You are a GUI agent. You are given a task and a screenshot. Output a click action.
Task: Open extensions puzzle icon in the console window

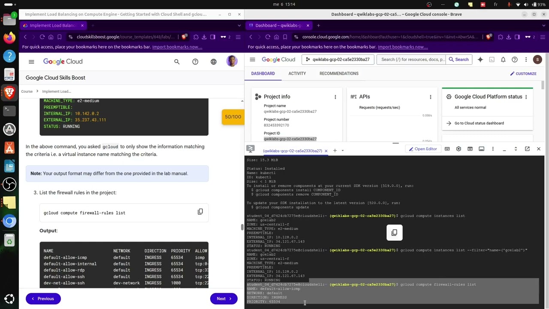tap(501, 37)
